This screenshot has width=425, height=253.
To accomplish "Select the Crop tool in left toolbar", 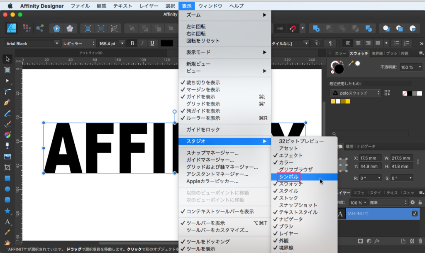I will [x=7, y=167].
